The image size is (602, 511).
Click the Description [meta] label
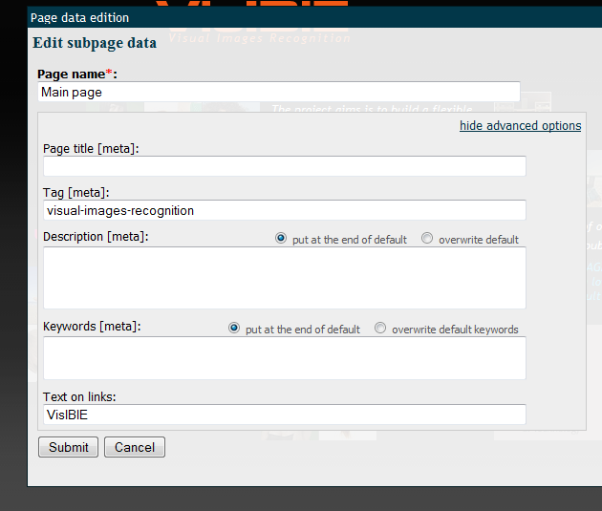point(96,237)
